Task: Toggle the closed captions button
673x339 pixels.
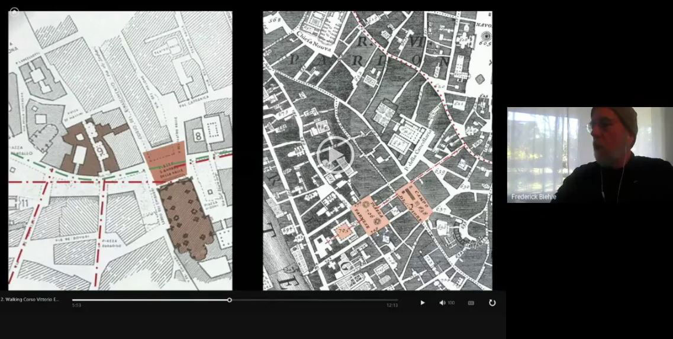Action: [471, 302]
